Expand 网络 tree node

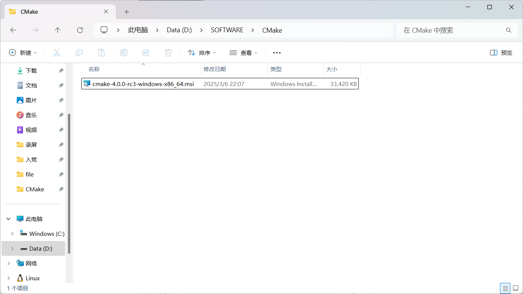(x=9, y=263)
